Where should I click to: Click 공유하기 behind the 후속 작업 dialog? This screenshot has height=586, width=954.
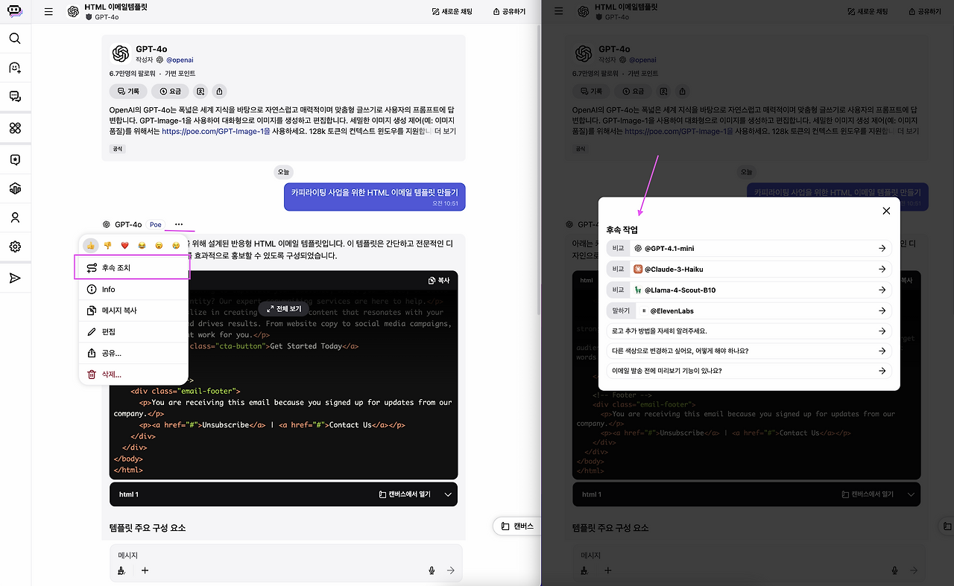point(925,12)
